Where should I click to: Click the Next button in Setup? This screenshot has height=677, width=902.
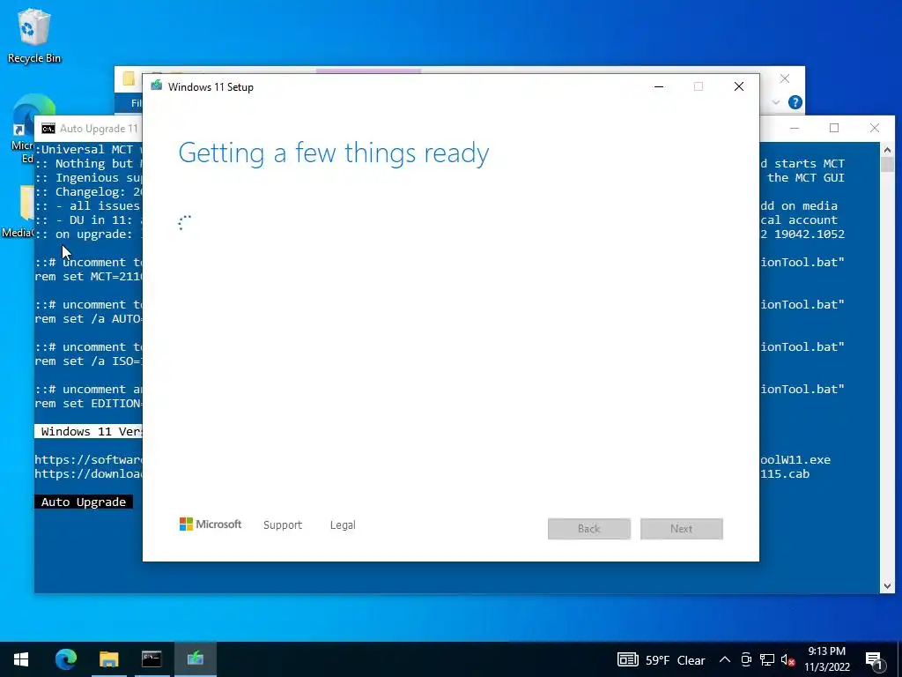[x=681, y=529]
